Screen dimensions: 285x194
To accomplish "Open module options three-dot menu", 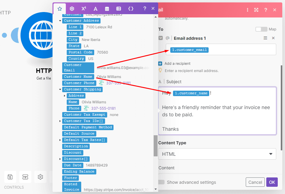I will point(248,10).
